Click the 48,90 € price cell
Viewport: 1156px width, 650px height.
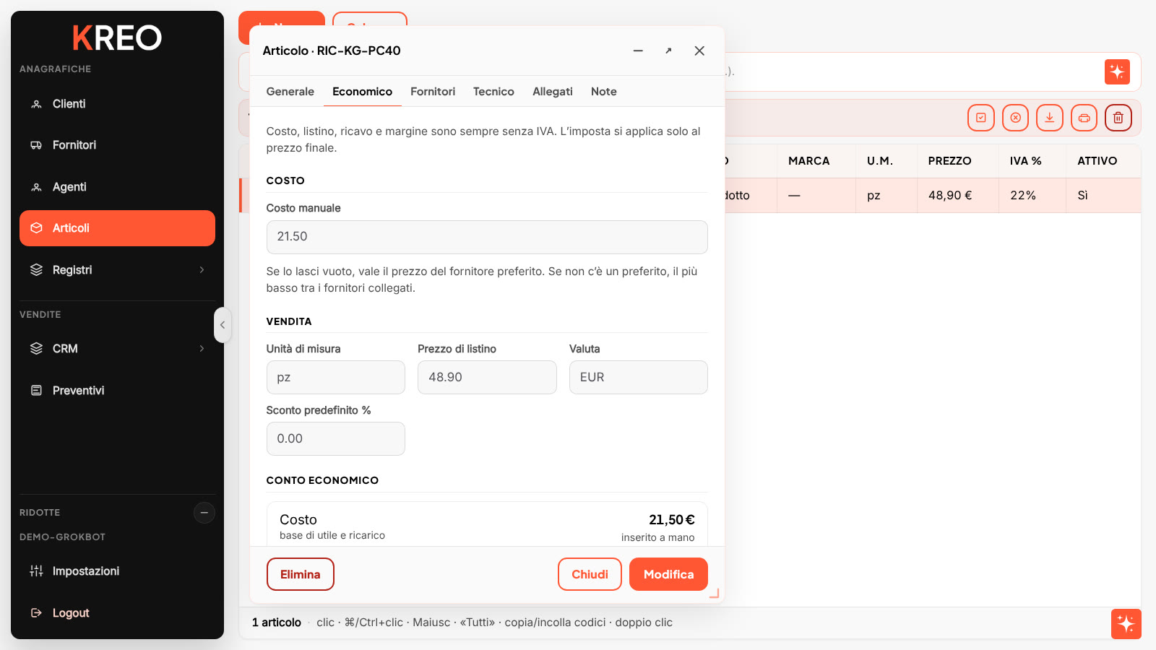point(958,196)
